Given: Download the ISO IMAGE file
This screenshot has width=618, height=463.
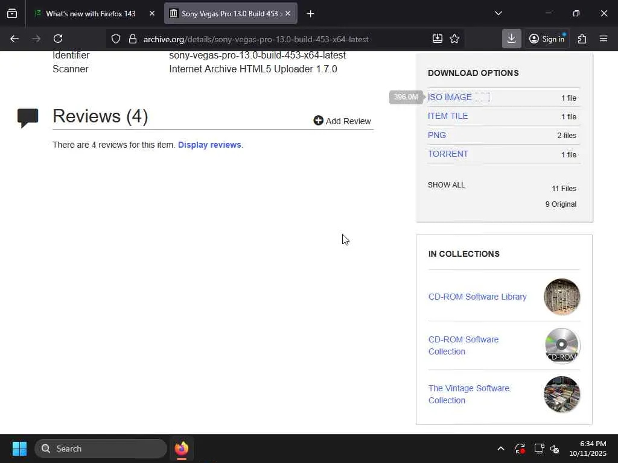Looking at the screenshot, I should point(450,97).
